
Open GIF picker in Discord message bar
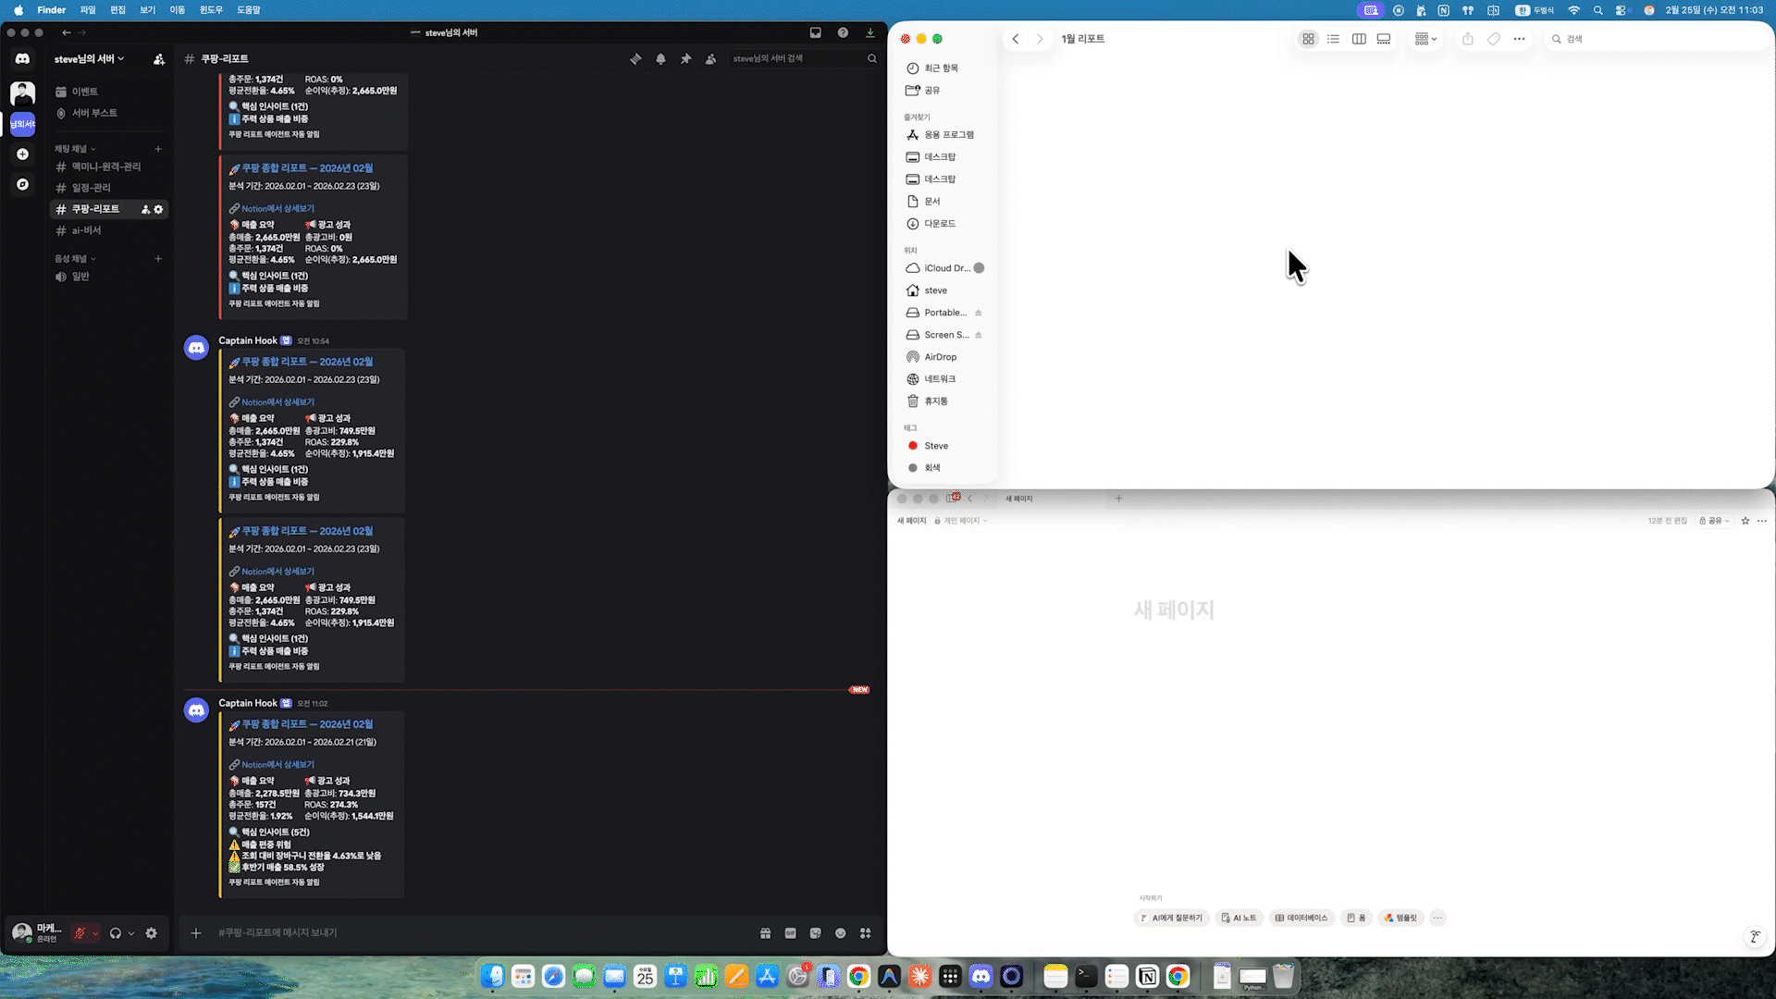point(790,933)
